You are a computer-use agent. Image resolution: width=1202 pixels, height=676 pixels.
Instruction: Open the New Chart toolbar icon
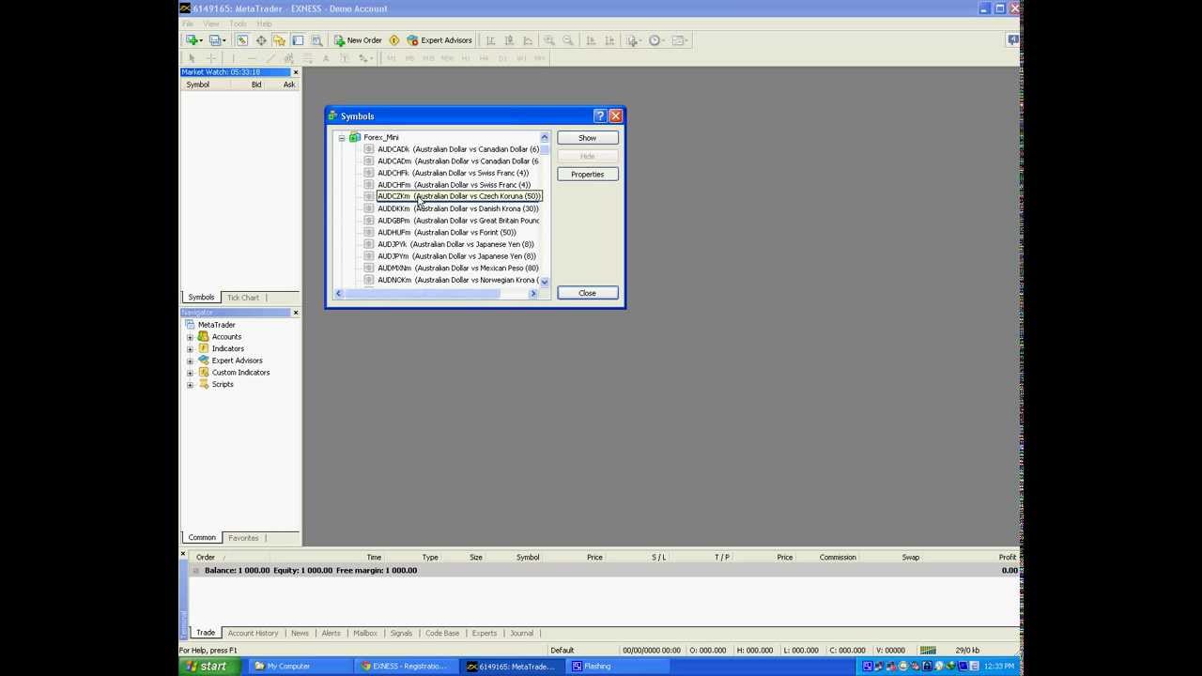(x=193, y=40)
